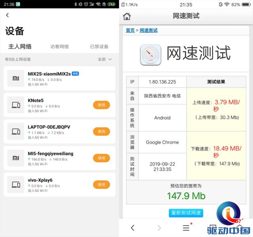
Task: Open the vivo-Xplay6 device name
Action: (x=40, y=180)
